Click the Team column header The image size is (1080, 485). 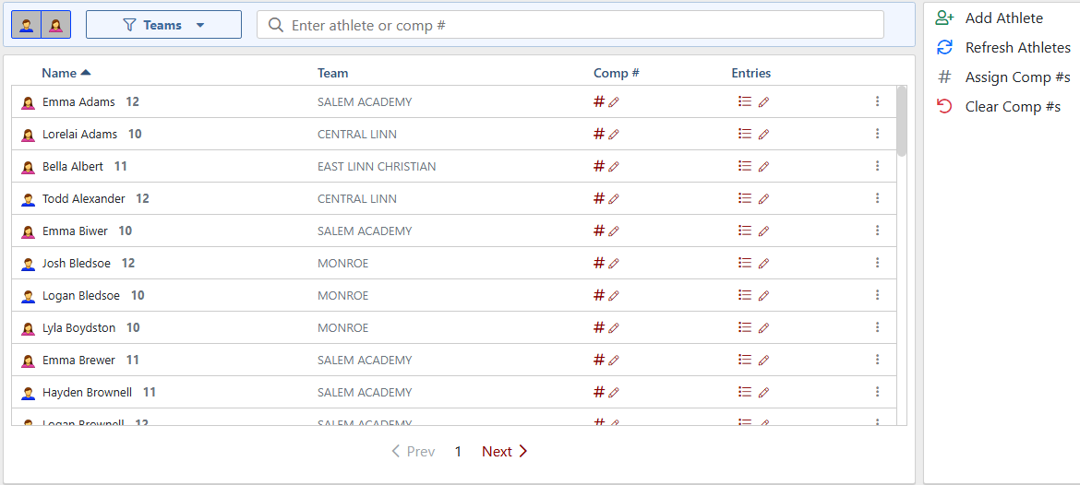point(332,73)
